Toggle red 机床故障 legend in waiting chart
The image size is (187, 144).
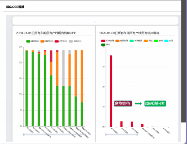click(x=108, y=41)
